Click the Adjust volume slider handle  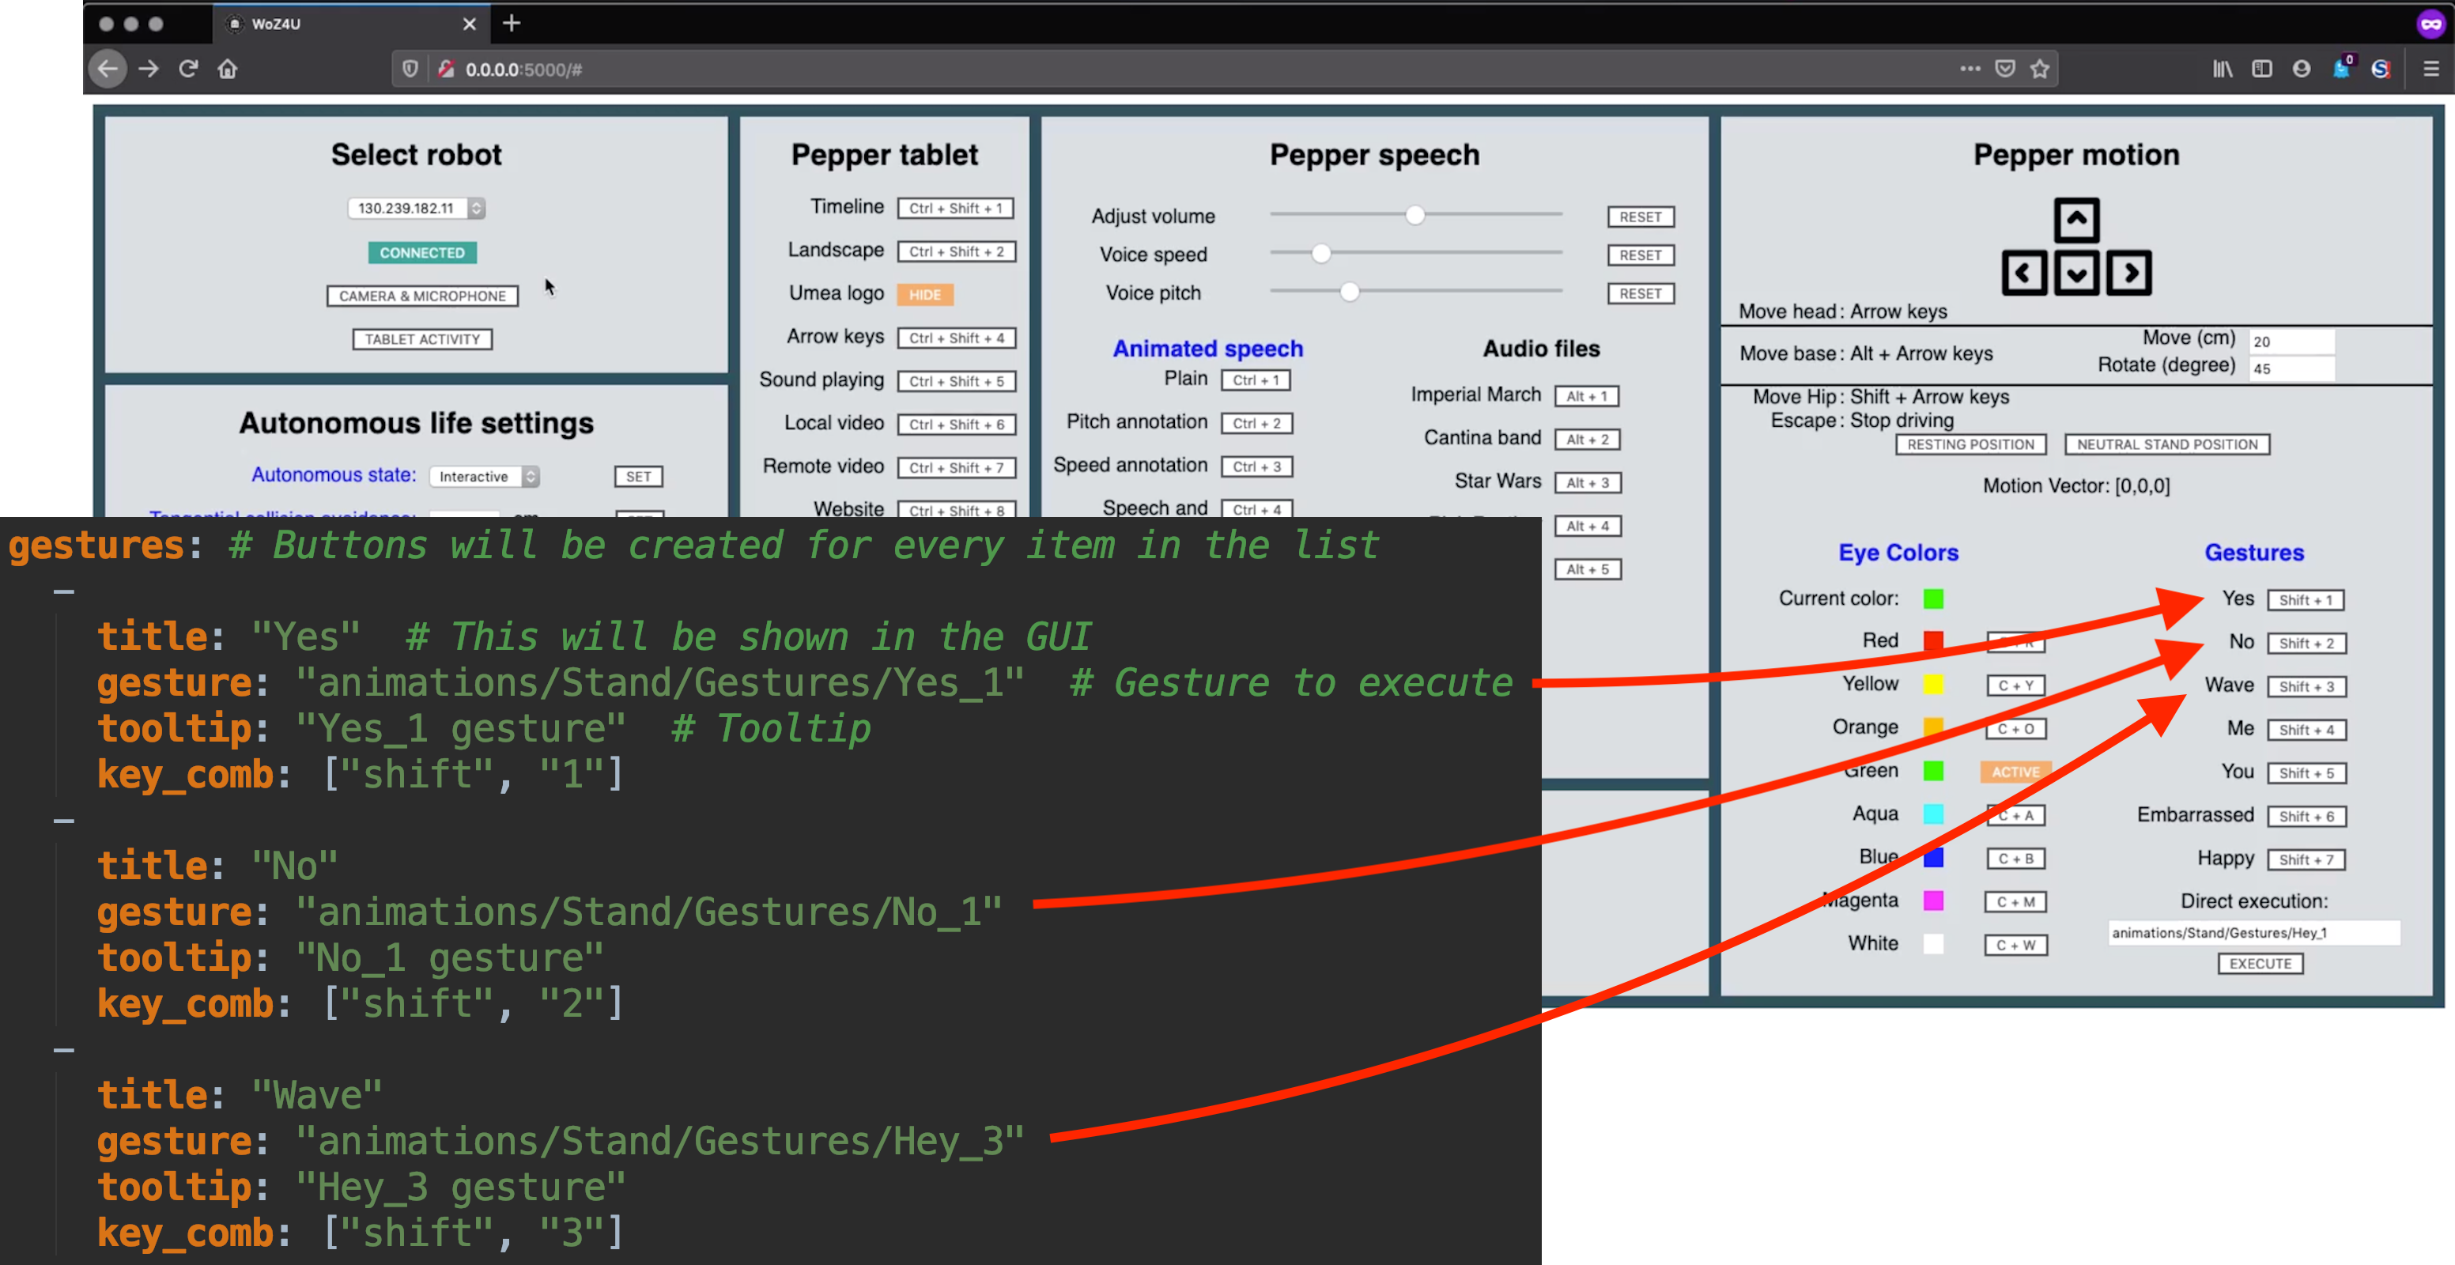click(1414, 215)
